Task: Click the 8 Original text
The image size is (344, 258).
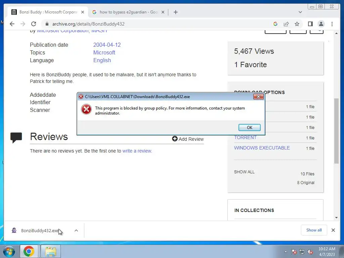Action: 306,183
